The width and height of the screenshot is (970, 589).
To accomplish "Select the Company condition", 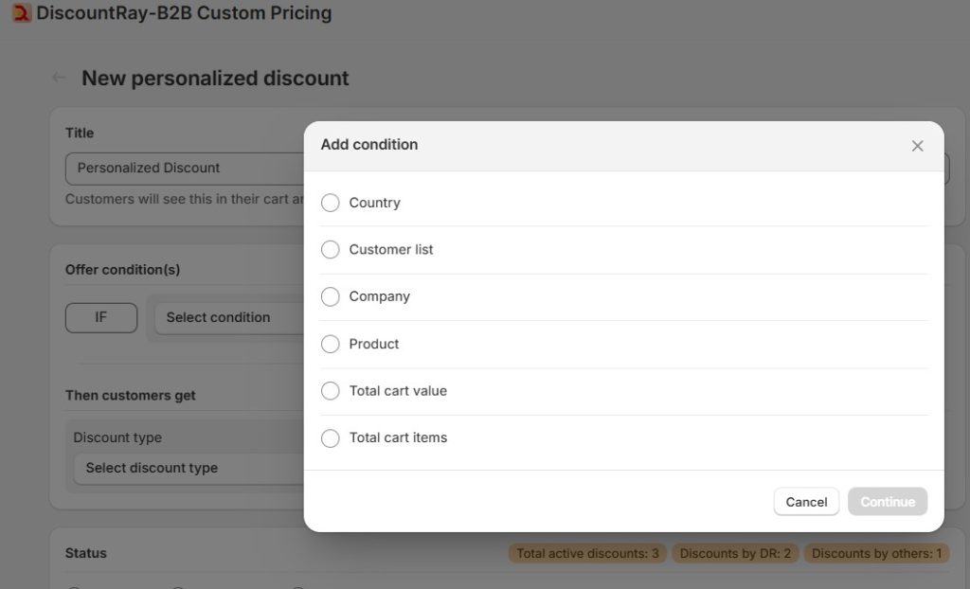I will point(330,296).
